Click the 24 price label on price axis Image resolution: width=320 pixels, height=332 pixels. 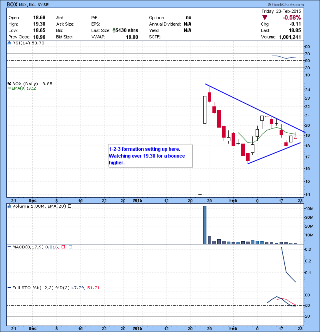(307, 90)
